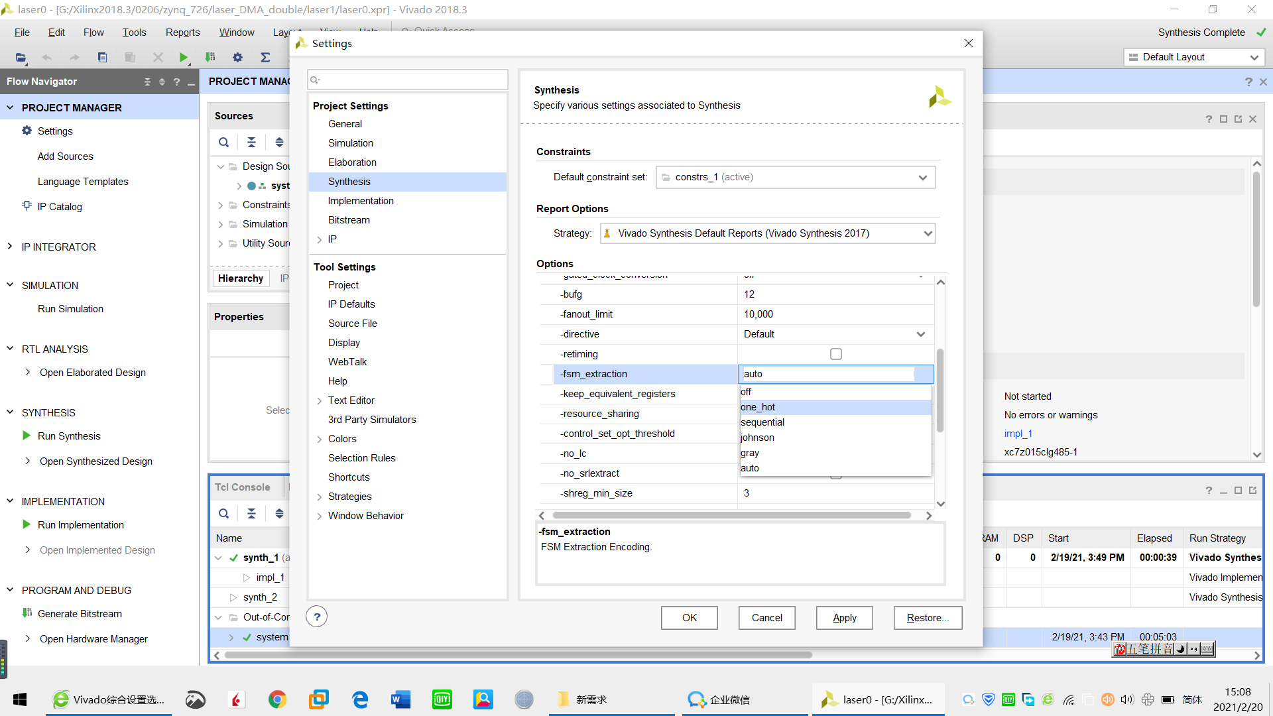
Task: Click the Windows Start button
Action: [20, 699]
